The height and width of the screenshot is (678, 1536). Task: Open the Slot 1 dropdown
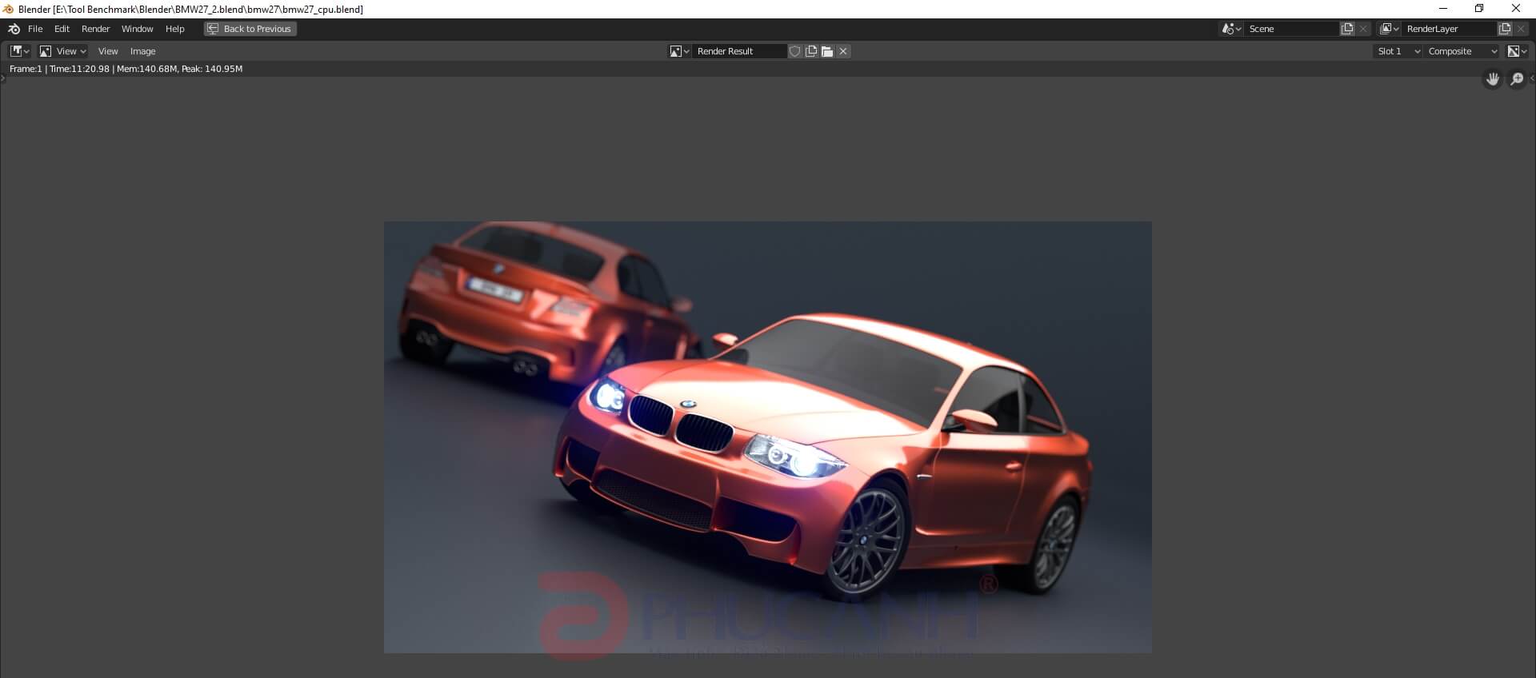pyautogui.click(x=1398, y=51)
